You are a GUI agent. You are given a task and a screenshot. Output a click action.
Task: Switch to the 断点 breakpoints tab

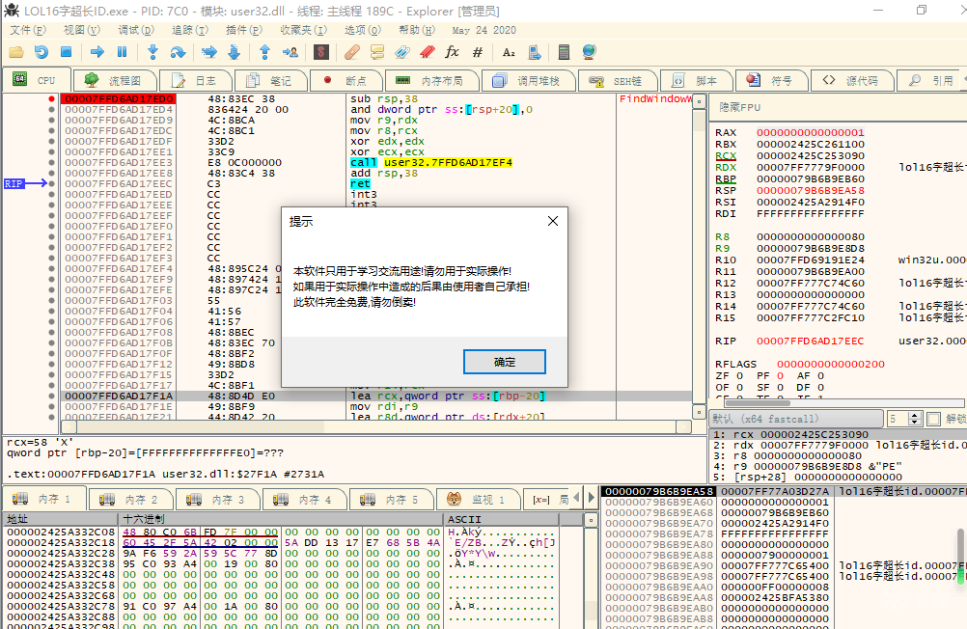(x=345, y=81)
